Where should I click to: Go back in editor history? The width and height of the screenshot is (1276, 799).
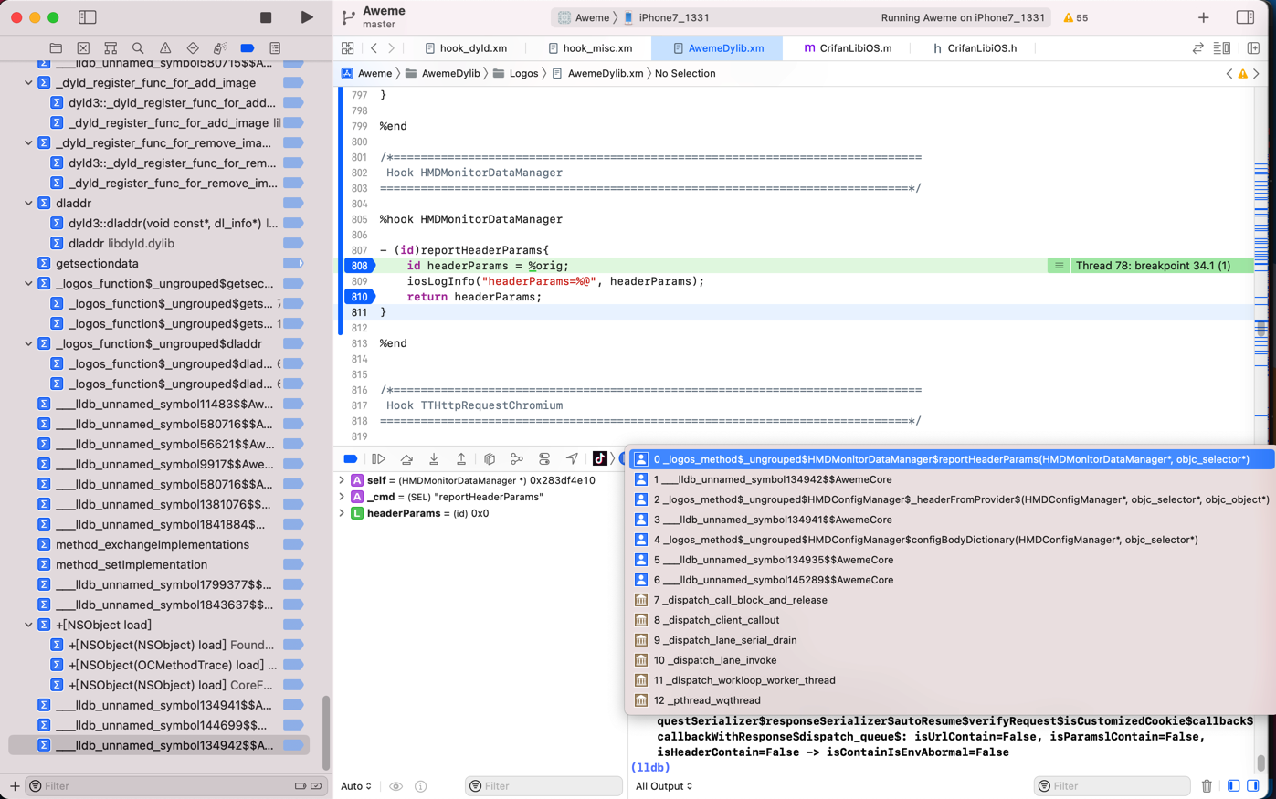374,48
